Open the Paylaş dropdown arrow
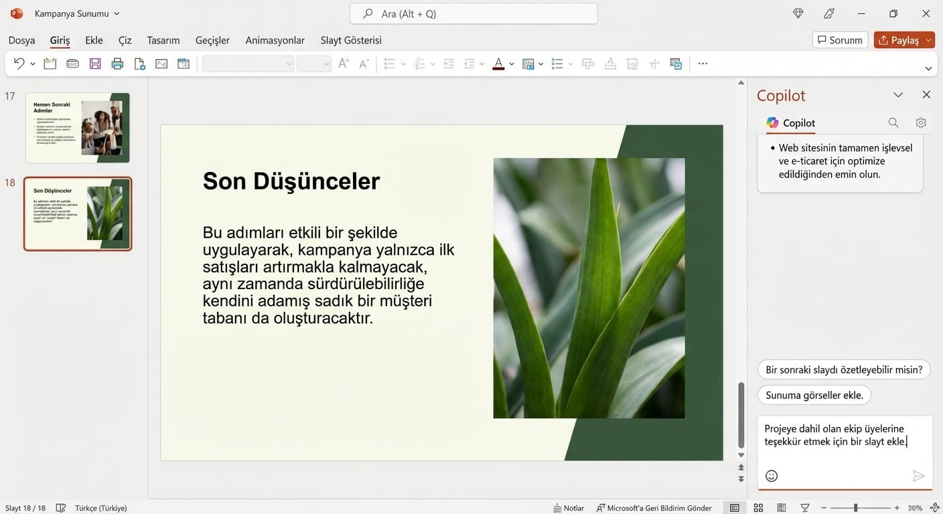The width and height of the screenshot is (943, 514). pos(928,39)
